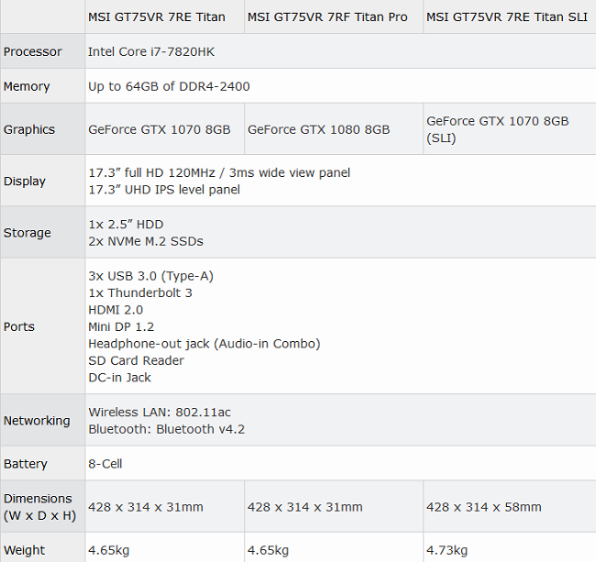Select the Intel Core i7-7820HK text
Image resolution: width=596 pixels, height=562 pixels.
(x=151, y=52)
